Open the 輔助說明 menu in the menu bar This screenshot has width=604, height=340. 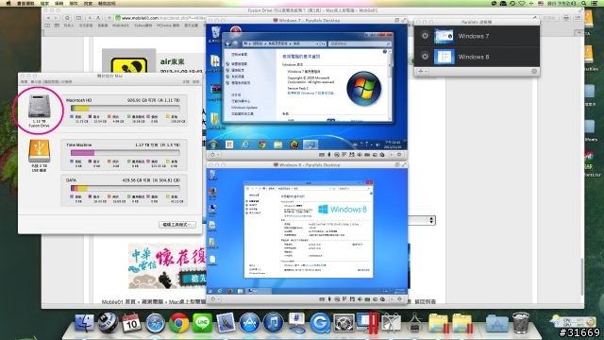pos(107,3)
